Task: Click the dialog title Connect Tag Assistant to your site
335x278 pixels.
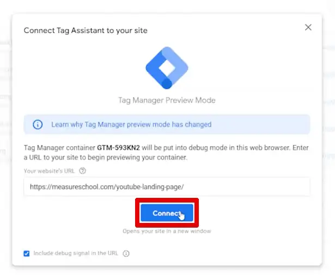Action: coord(86,31)
